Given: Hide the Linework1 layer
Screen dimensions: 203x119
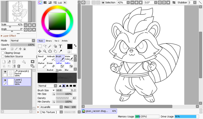Looking at the screenshot, I should point(5,72).
